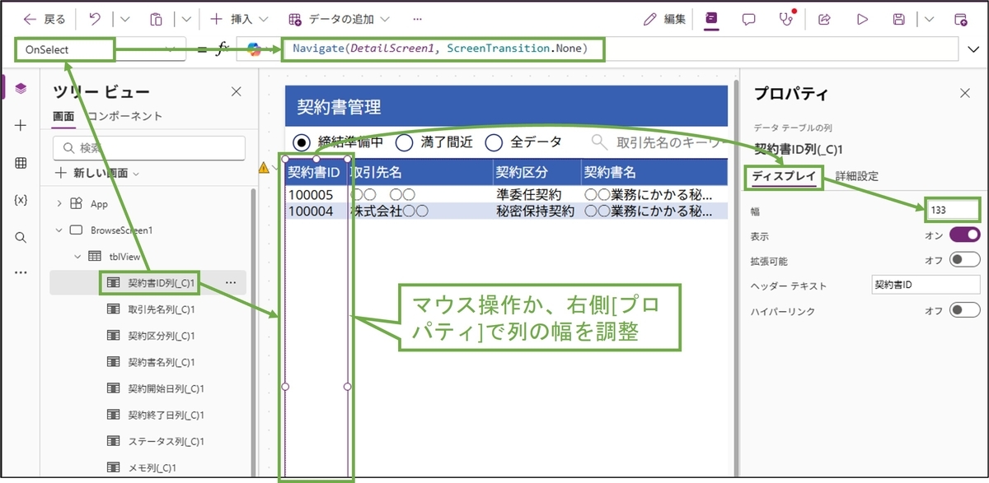Click the publish icon
This screenshot has width=989, height=483.
[961, 19]
